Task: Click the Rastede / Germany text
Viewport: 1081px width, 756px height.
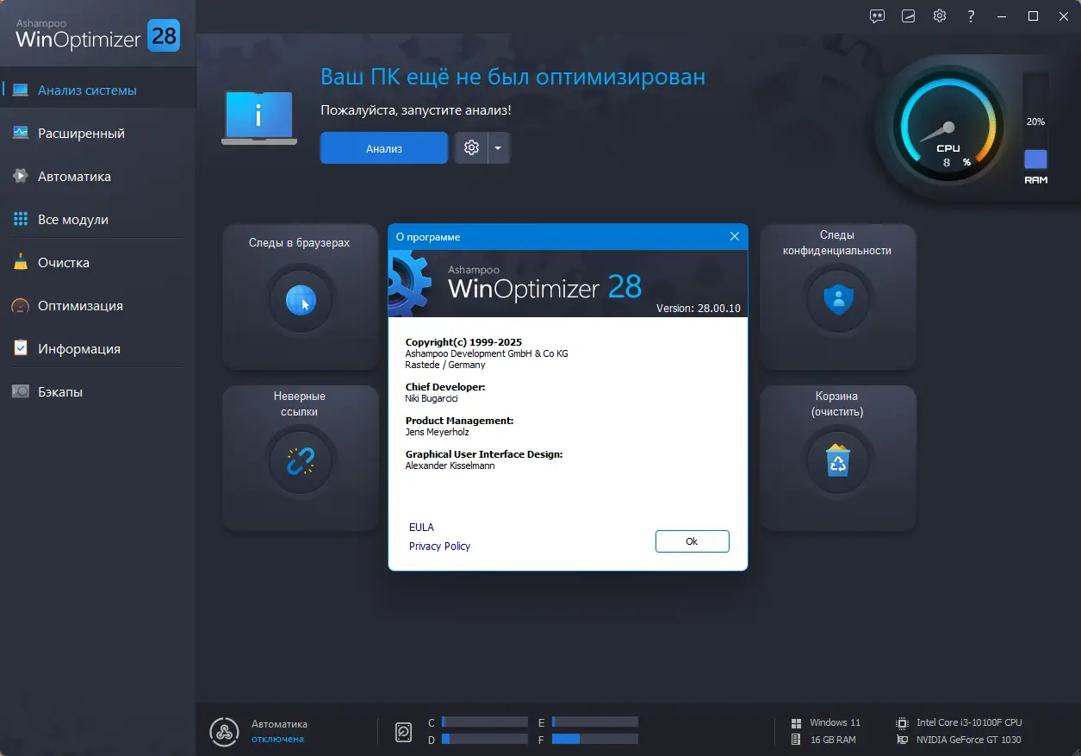Action: pos(445,365)
